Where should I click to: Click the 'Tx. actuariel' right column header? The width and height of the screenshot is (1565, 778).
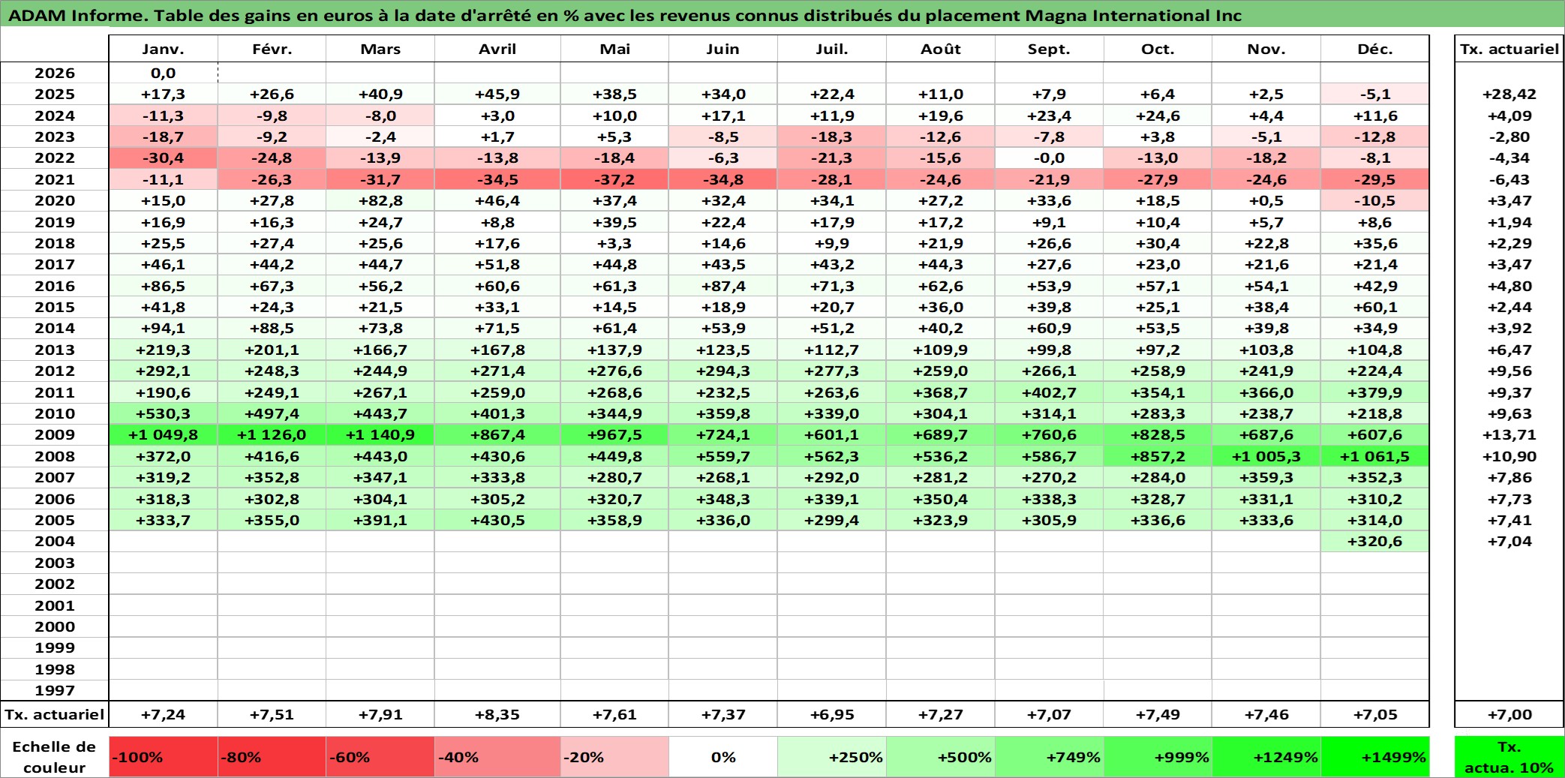1509,49
